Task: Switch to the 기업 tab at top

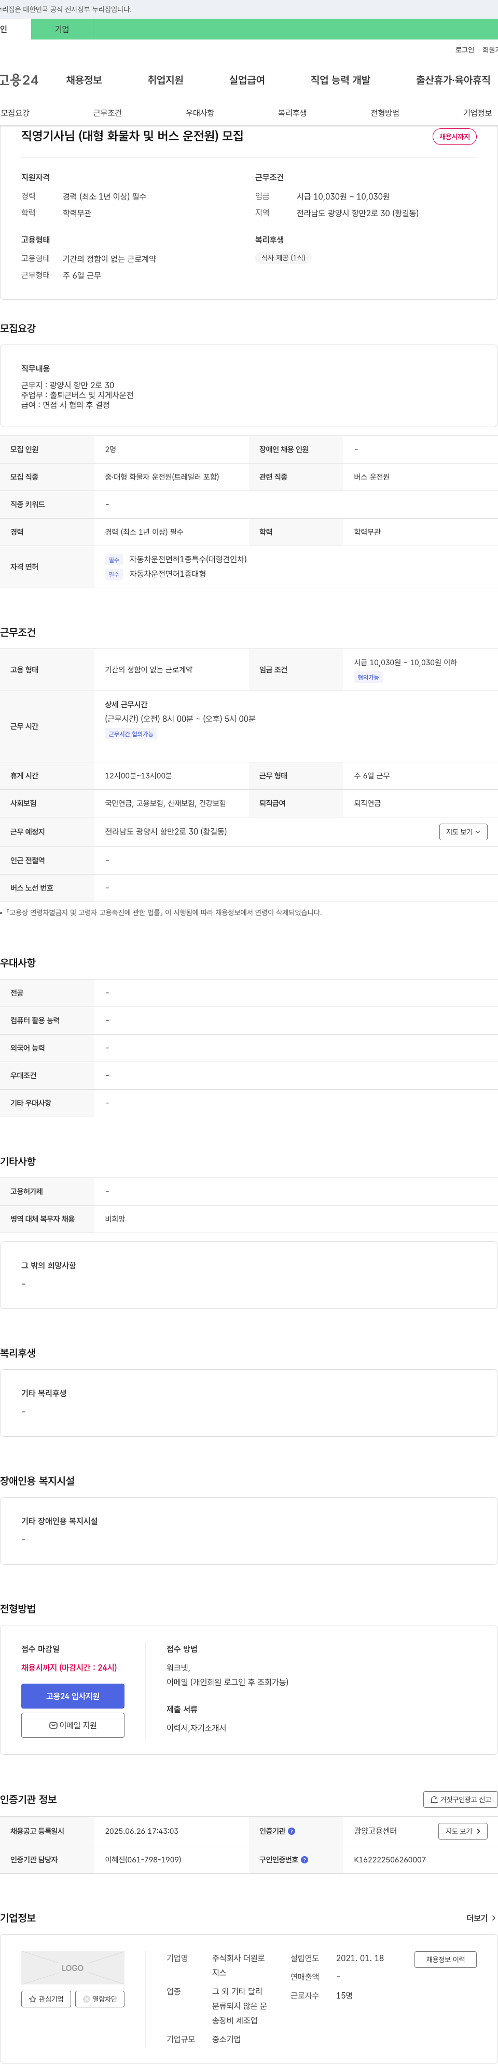Action: tap(62, 29)
